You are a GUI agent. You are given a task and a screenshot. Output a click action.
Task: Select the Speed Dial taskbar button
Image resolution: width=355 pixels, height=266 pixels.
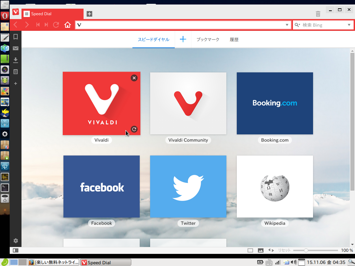(106, 263)
